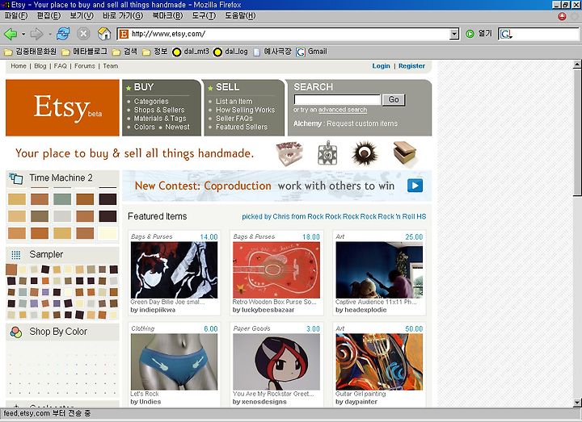
Task: Open the 보기(V) menu
Action: click(82, 16)
